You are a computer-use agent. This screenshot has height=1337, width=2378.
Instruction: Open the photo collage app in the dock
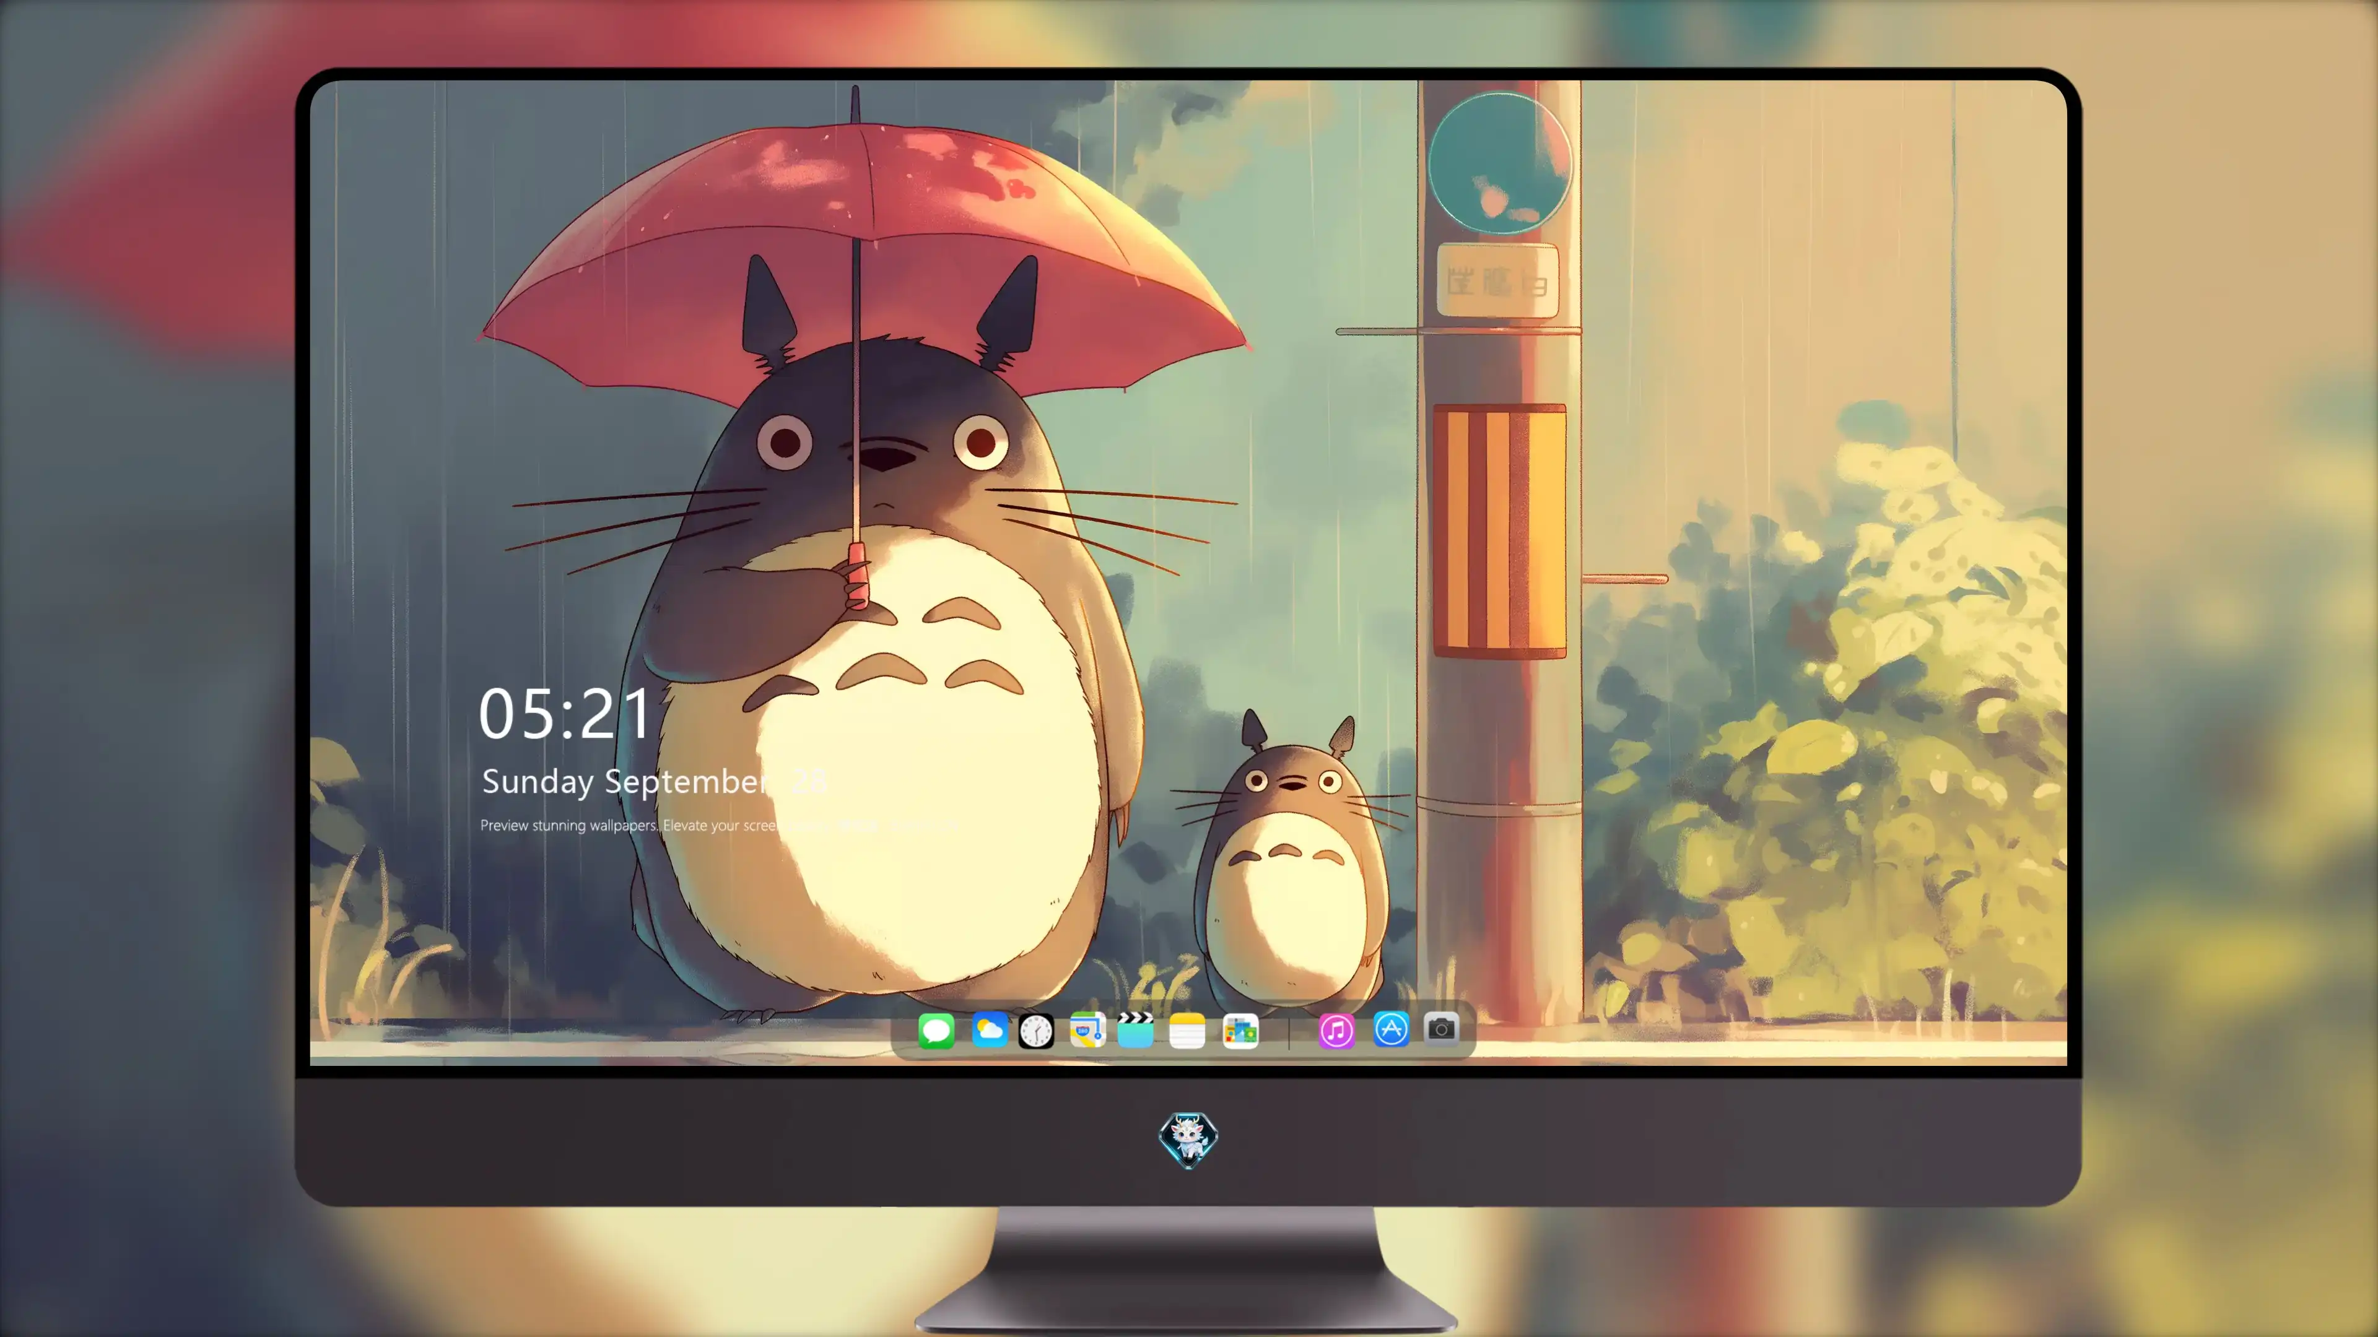coord(1240,1031)
